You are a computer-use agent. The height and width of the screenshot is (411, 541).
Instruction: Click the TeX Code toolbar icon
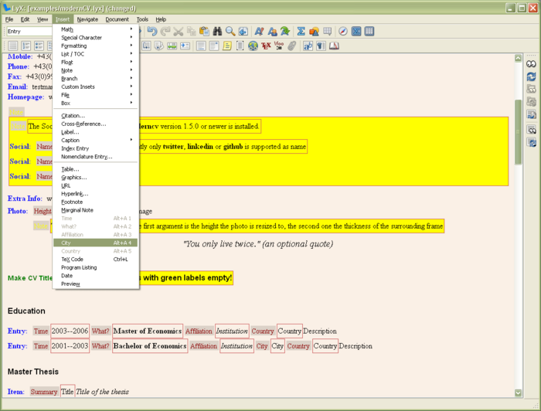[x=266, y=46]
